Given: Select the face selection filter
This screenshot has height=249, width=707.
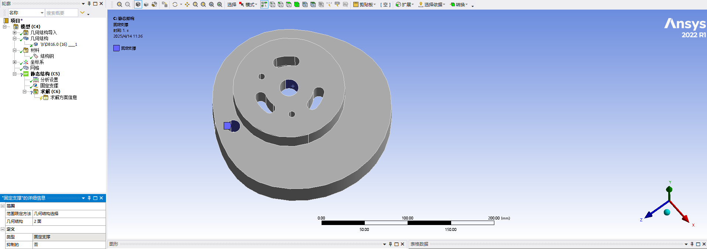Looking at the screenshot, I should point(289,4).
